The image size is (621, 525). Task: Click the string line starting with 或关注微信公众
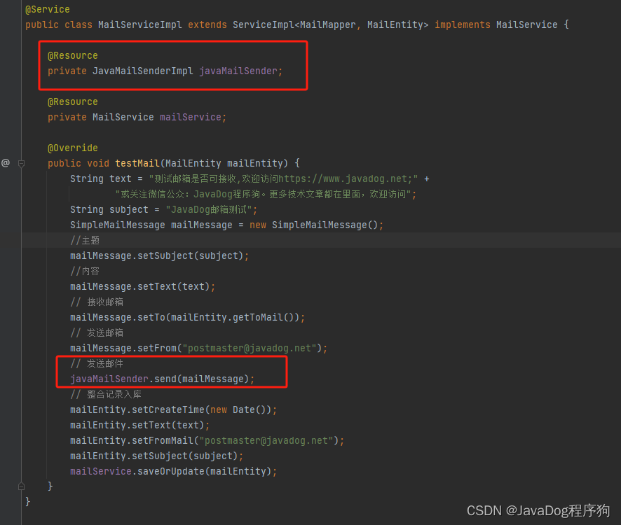[x=266, y=195]
